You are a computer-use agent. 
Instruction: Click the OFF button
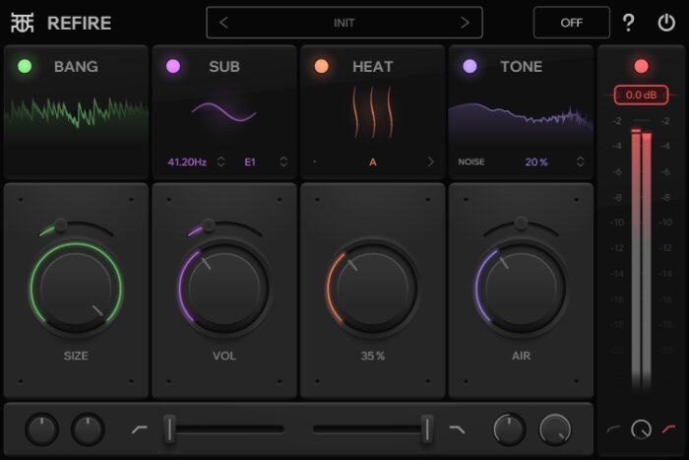tap(571, 23)
